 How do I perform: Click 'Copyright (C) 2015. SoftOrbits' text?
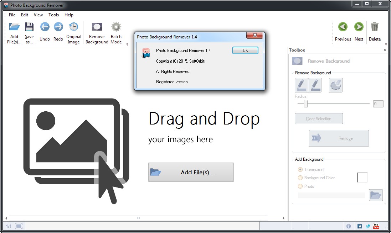[181, 61]
